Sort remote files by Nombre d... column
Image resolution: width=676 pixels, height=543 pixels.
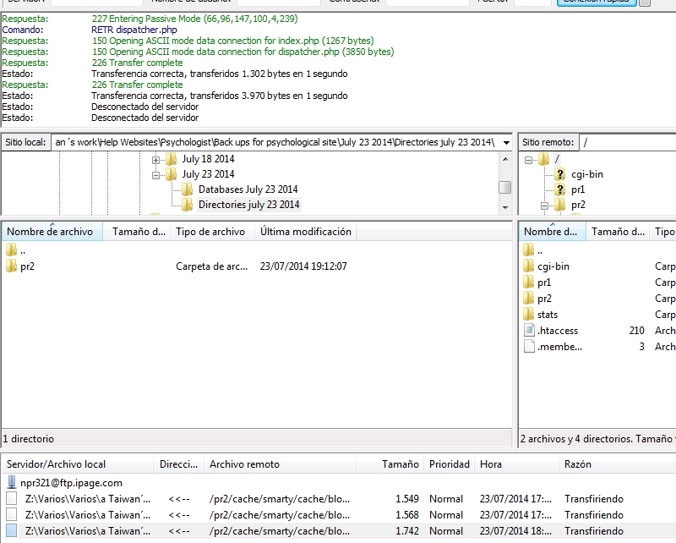coord(553,232)
